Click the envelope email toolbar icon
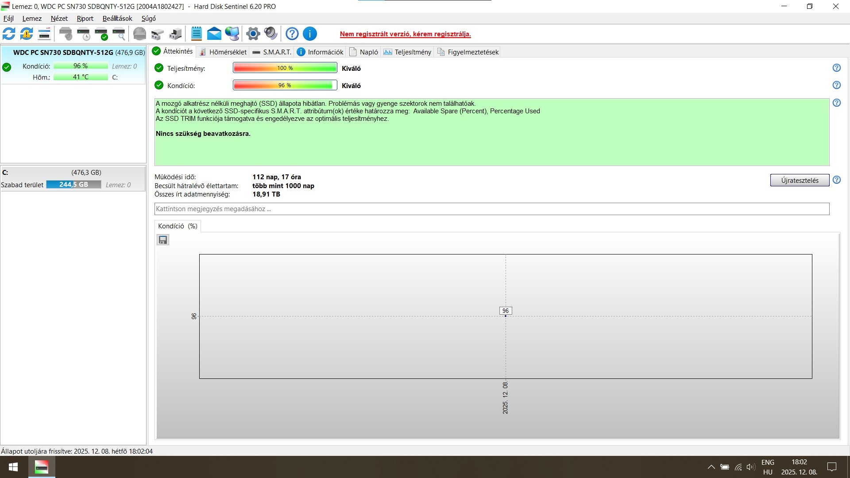This screenshot has height=478, width=850. (x=214, y=34)
